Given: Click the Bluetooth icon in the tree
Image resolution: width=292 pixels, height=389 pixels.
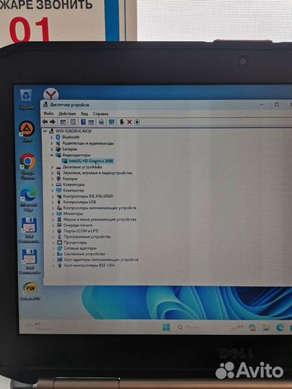Looking at the screenshot, I should click(x=58, y=137).
